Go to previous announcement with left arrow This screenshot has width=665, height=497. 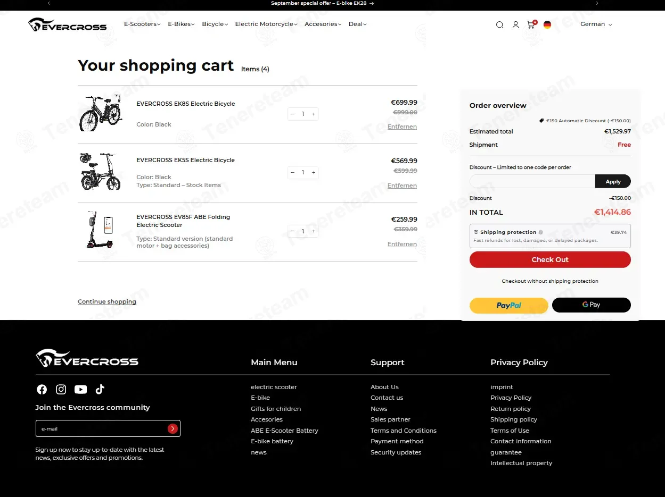(x=49, y=3)
